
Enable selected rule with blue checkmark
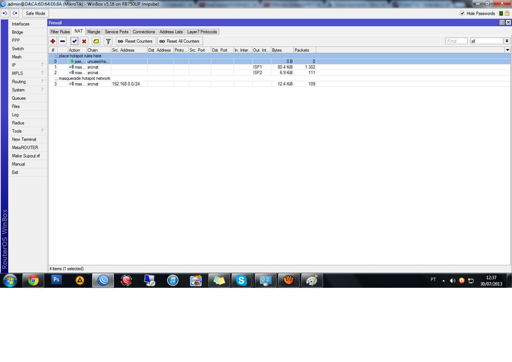[x=74, y=41]
